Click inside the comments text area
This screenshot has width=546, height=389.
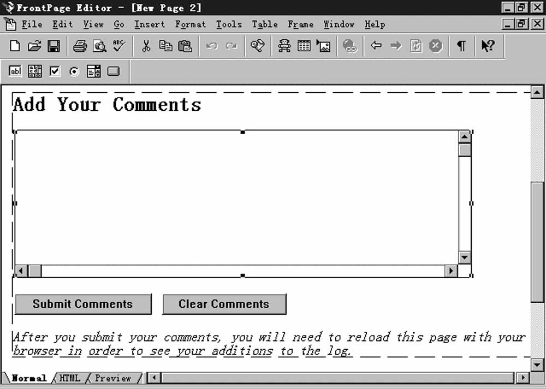(x=237, y=198)
